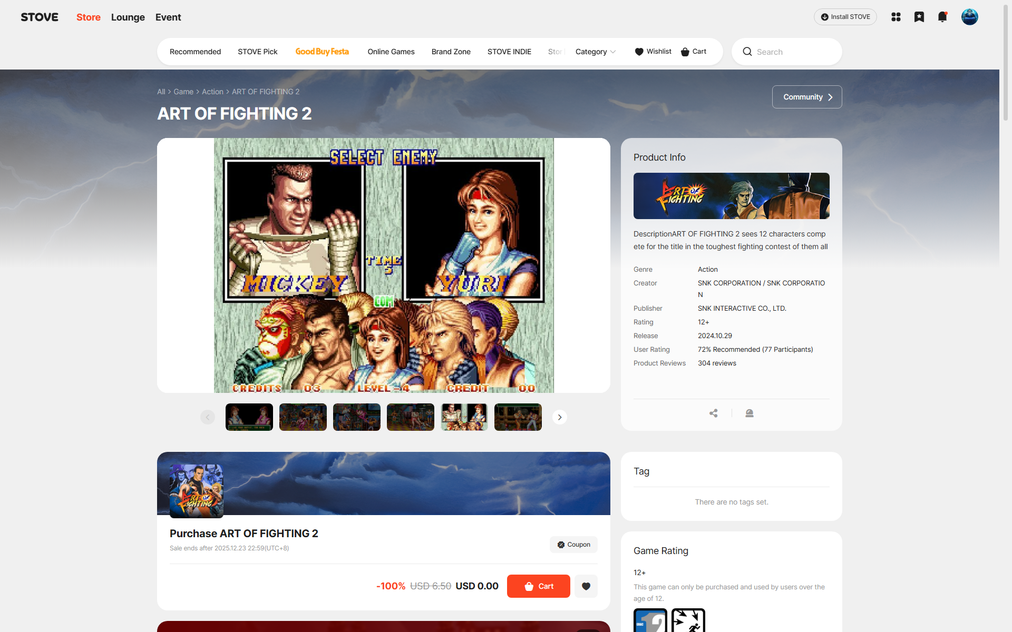The height and width of the screenshot is (632, 1012).
Task: Click the share icon in Product Info
Action: 714,413
